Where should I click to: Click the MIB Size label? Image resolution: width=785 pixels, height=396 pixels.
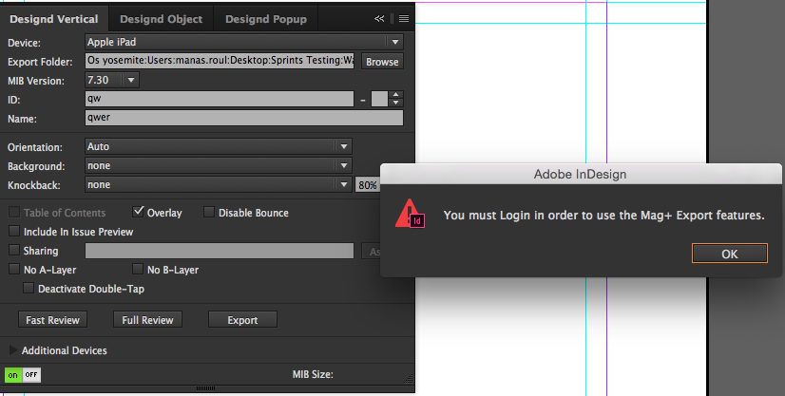pos(313,374)
